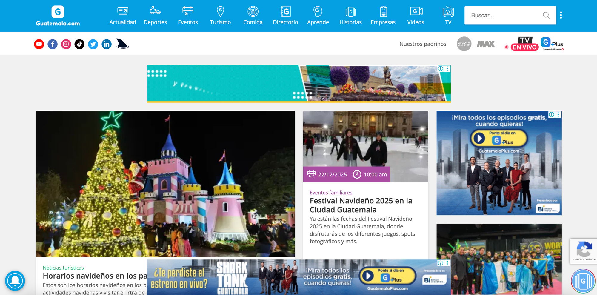
Task: Open the TikTok social icon
Action: point(79,44)
